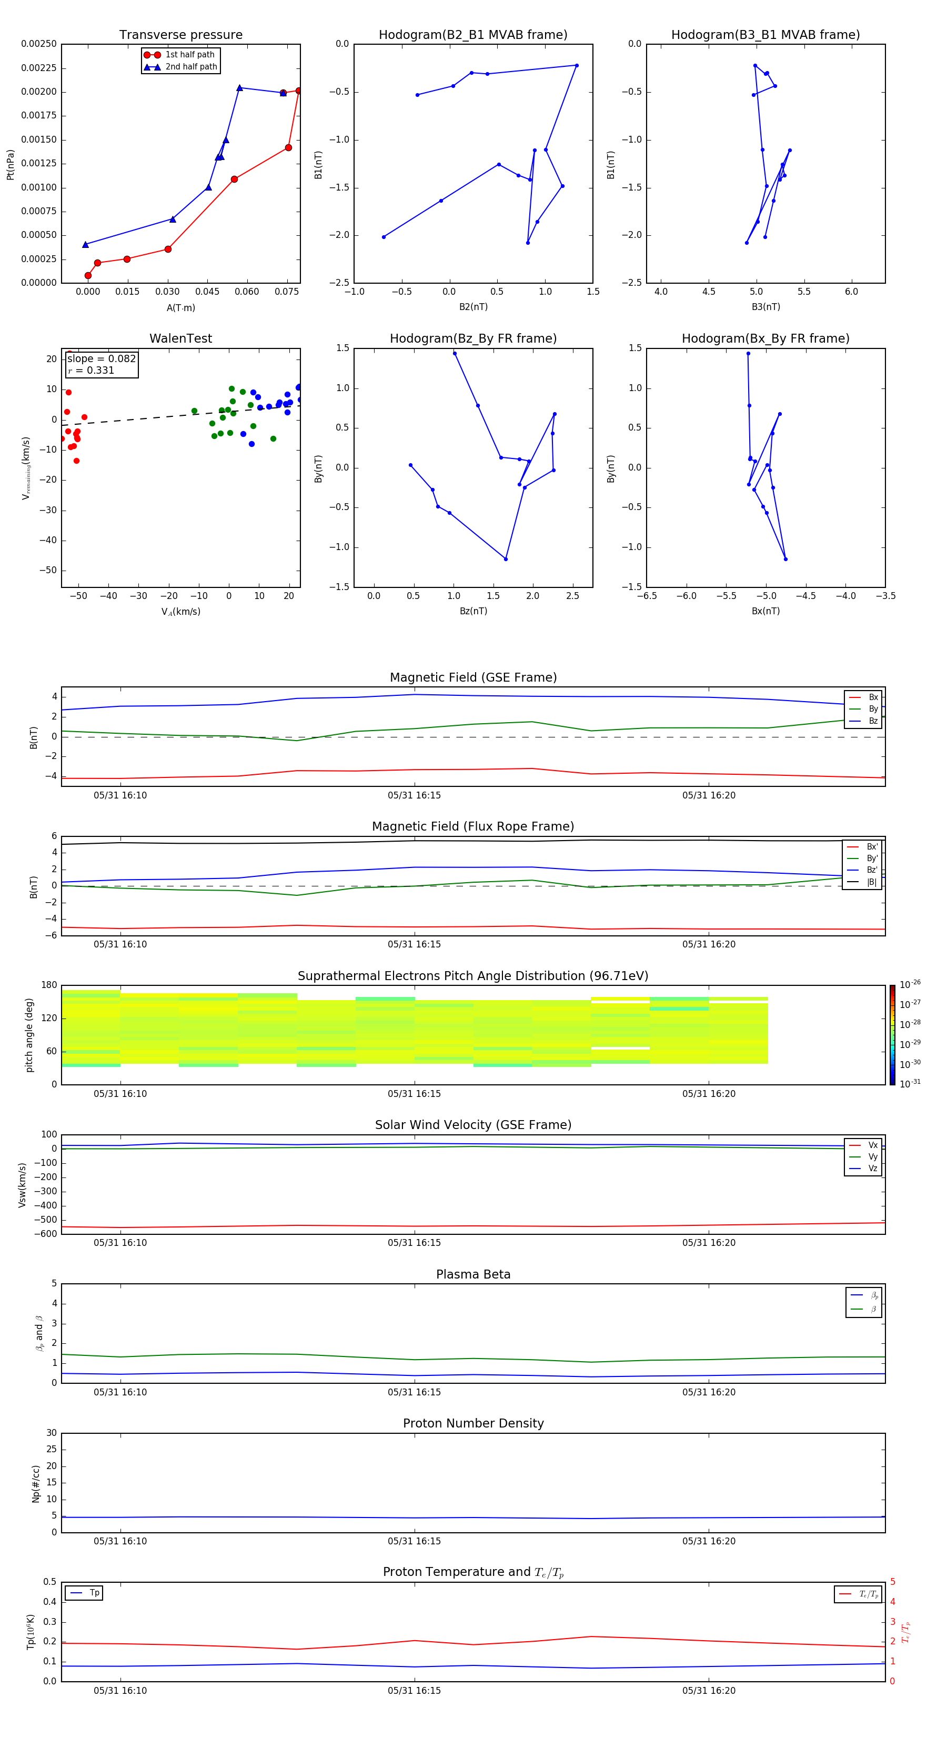
Task: Click the 'Vx' velocity legend entry
Action: point(863,1145)
